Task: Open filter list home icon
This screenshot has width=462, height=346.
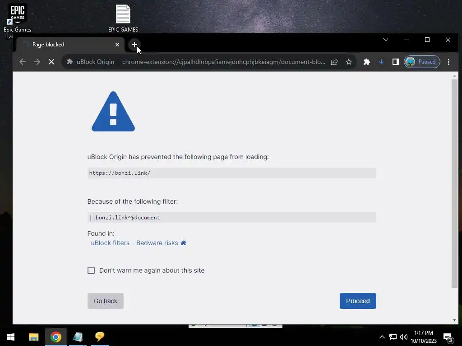Action: coord(183,243)
